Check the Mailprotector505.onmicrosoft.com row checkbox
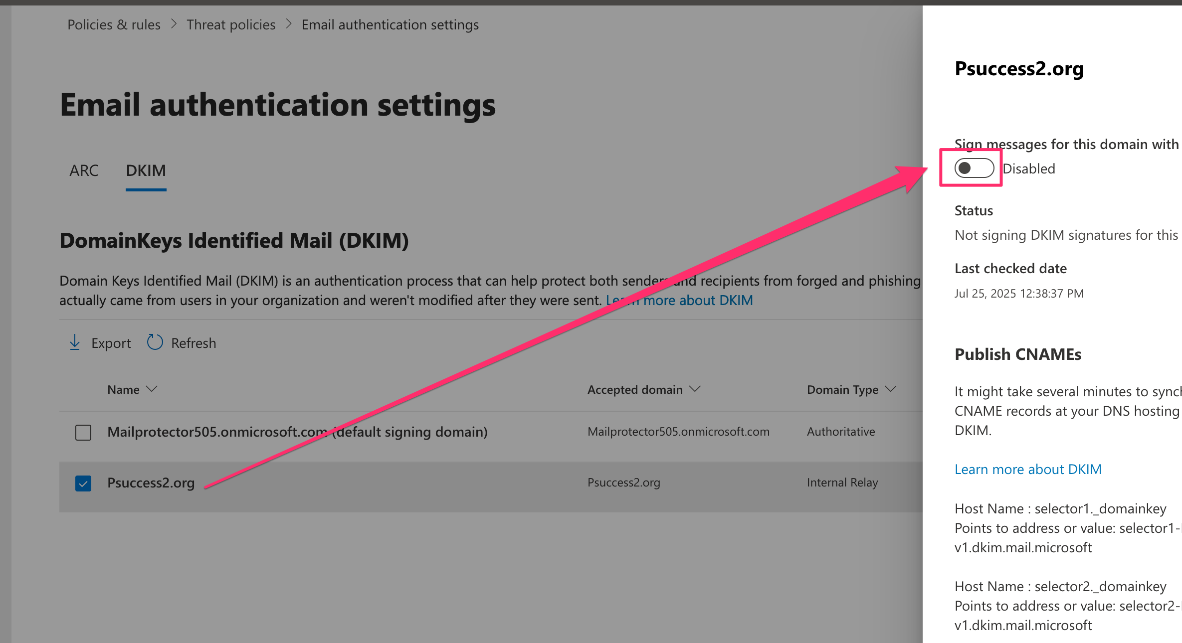 click(x=83, y=432)
